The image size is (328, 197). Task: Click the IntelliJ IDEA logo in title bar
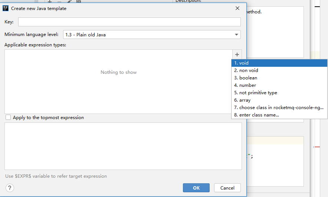point(6,8)
